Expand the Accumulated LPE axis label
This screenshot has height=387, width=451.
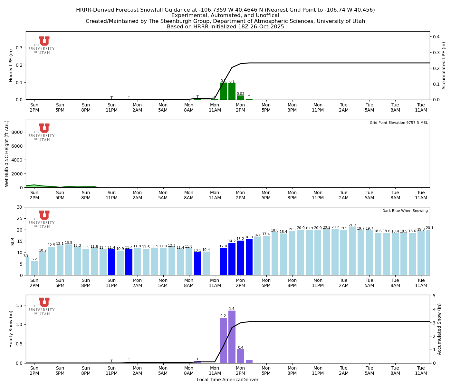pyautogui.click(x=444, y=64)
